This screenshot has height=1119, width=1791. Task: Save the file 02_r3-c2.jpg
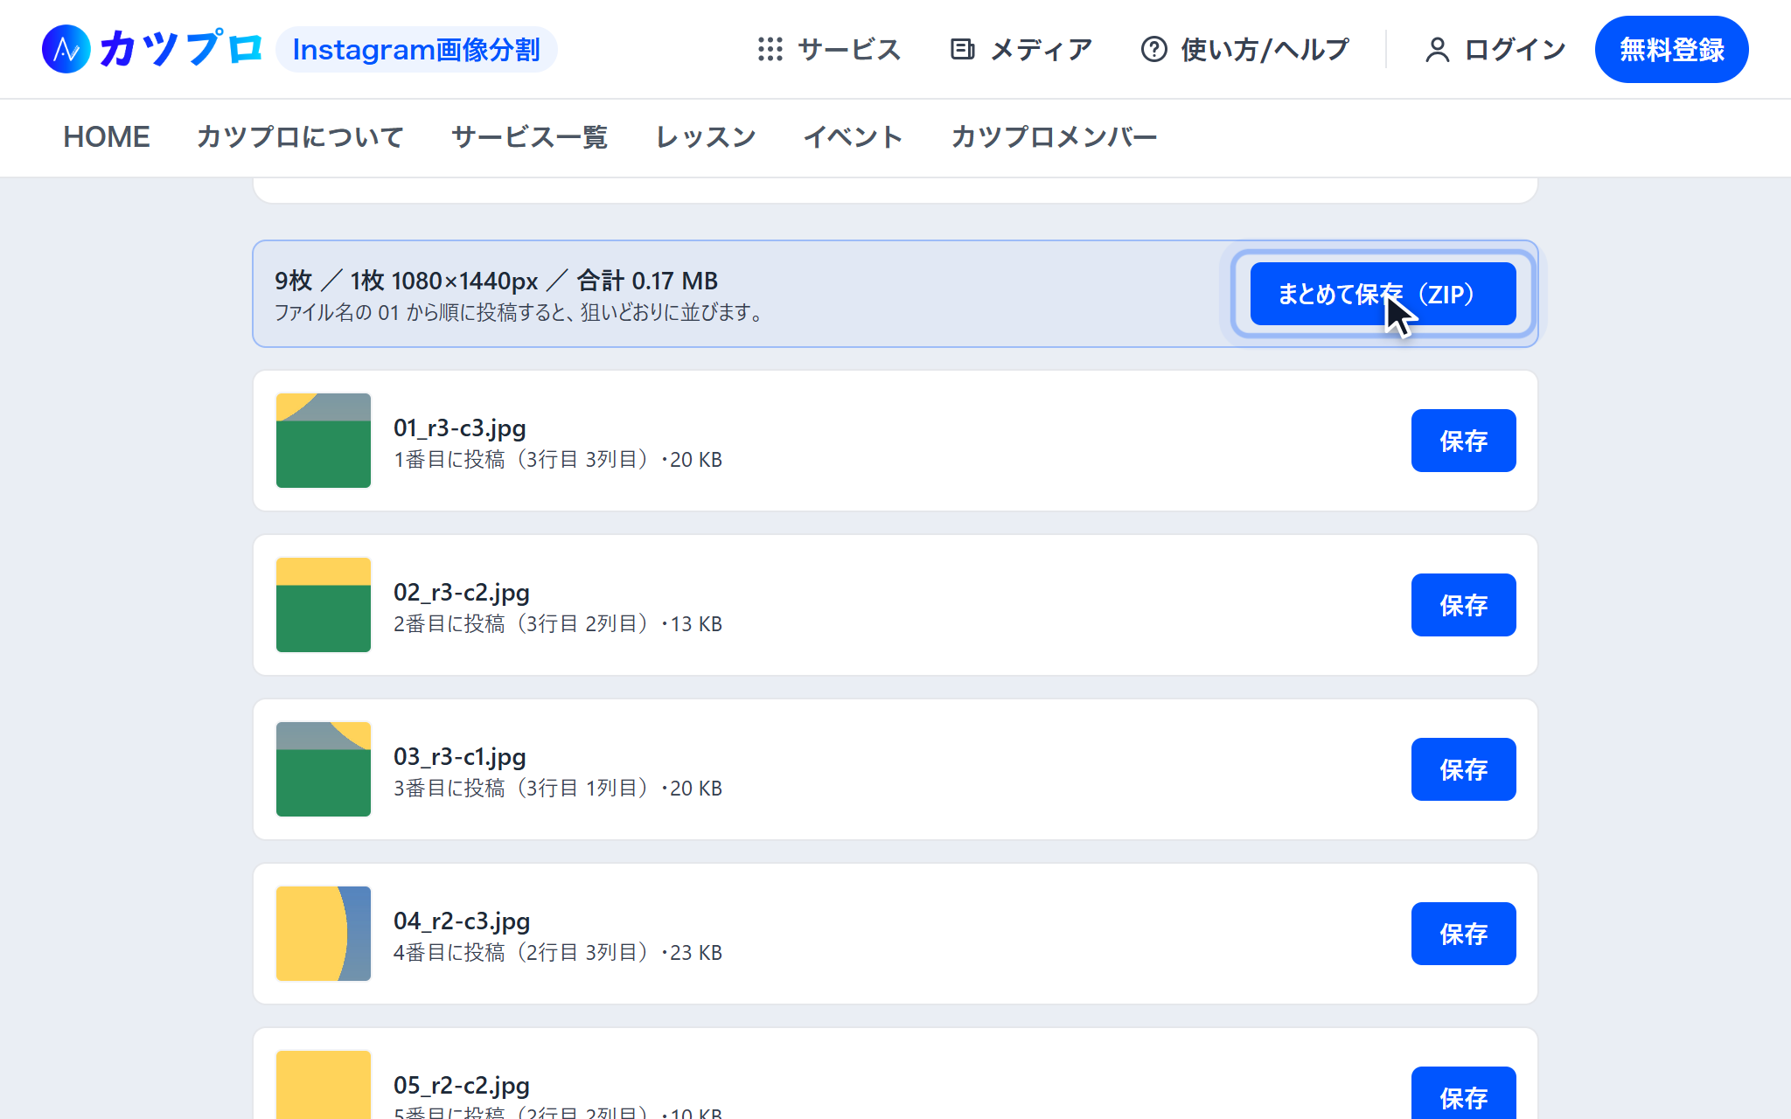pyautogui.click(x=1463, y=605)
